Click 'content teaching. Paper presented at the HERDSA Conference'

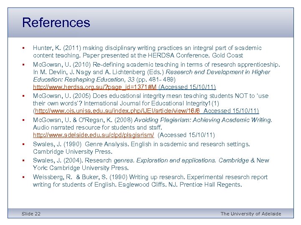pyautogui.click(x=138, y=55)
